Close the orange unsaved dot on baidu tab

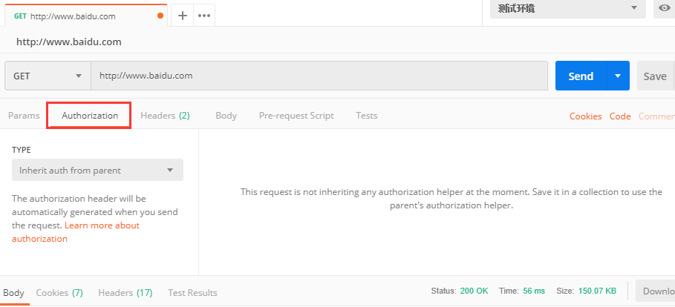tap(160, 16)
